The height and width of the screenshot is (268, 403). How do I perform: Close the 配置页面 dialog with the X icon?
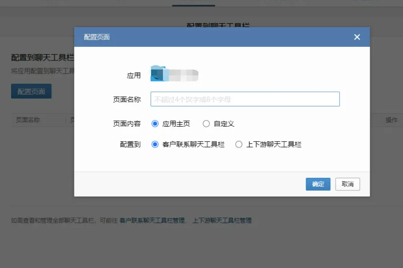[357, 37]
